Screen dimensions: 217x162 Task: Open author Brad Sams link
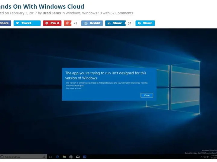52,13
